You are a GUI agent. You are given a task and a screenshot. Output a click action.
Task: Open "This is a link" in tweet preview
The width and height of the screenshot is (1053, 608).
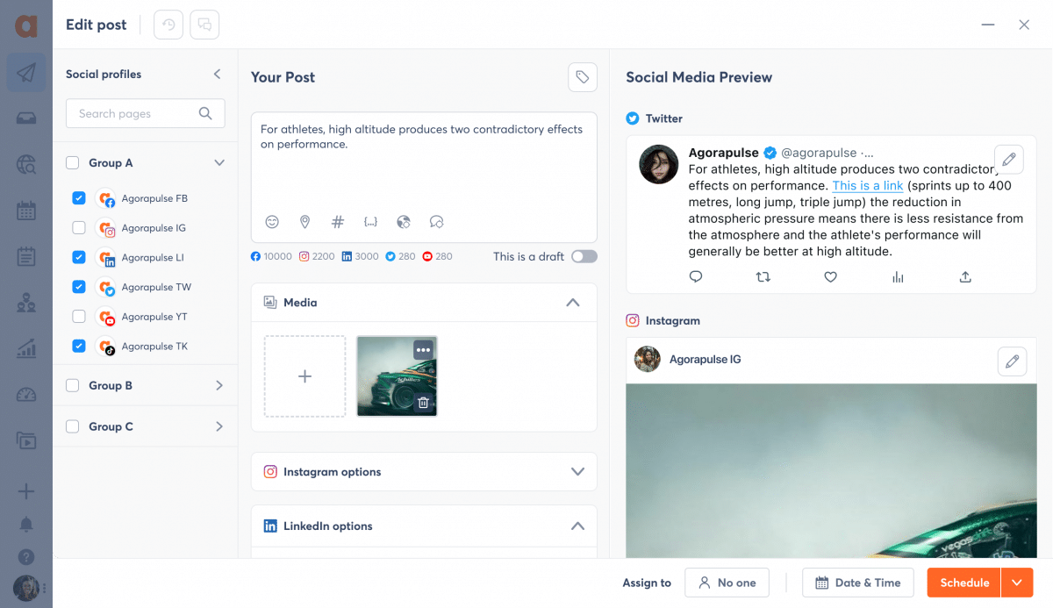868,185
